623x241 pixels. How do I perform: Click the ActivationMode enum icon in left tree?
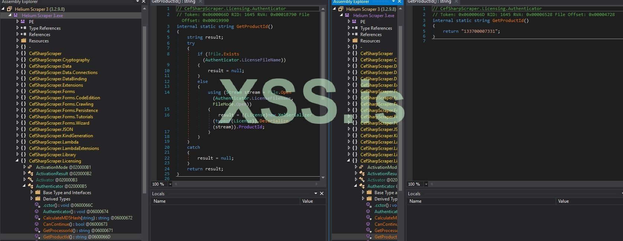coord(30,167)
